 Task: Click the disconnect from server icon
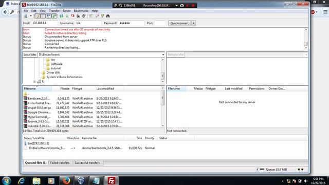pos(78,16)
